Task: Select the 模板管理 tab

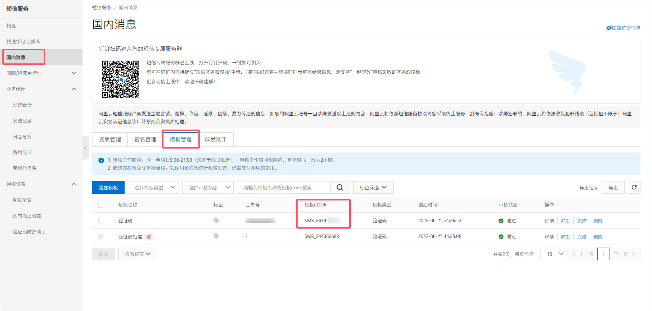Action: pos(181,139)
